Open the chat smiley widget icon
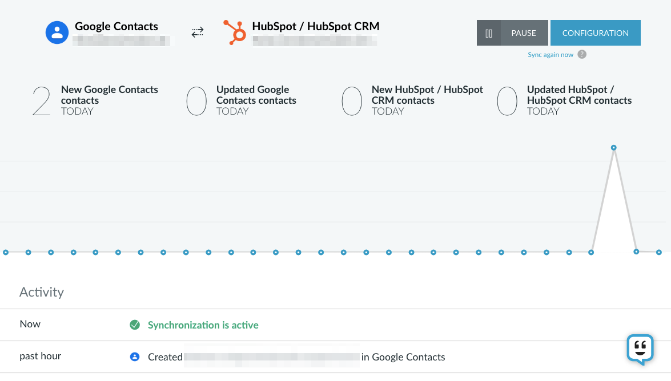This screenshot has width=671, height=381. tap(640, 350)
